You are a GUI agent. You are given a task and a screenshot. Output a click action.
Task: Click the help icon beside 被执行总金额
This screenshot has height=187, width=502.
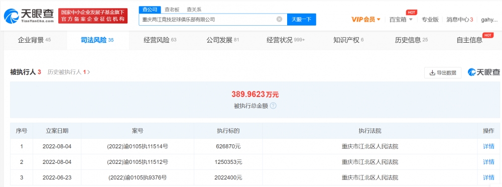click(x=273, y=106)
